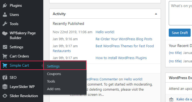This screenshot has height=102, width=192.
Task: Click the Kako da event link
Action: [x=184, y=99]
